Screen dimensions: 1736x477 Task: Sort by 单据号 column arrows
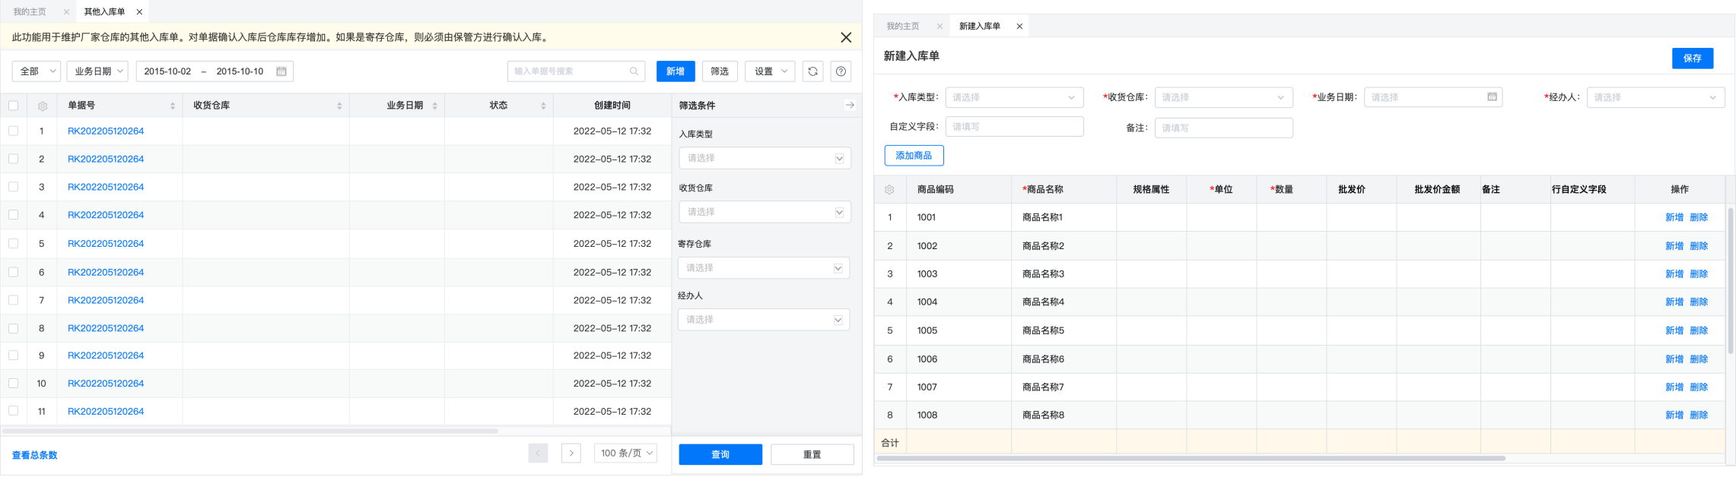tap(173, 106)
